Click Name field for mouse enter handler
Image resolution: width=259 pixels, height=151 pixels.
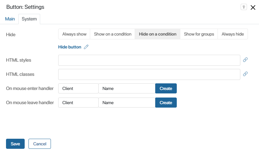126,88
